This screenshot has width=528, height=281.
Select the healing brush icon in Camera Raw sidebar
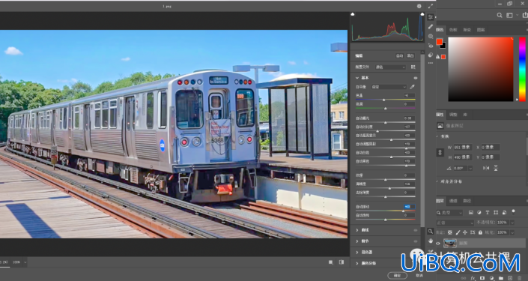[x=431, y=27]
